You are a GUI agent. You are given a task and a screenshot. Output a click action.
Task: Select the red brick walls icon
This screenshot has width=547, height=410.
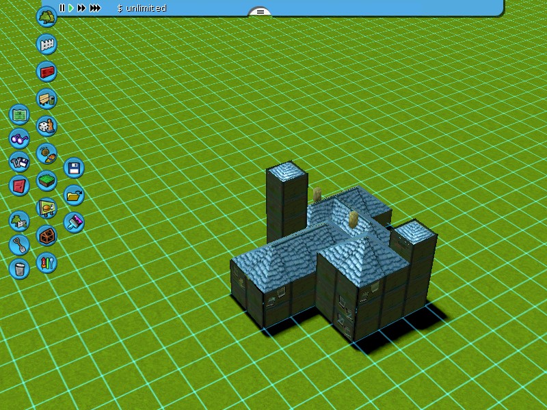coord(46,72)
